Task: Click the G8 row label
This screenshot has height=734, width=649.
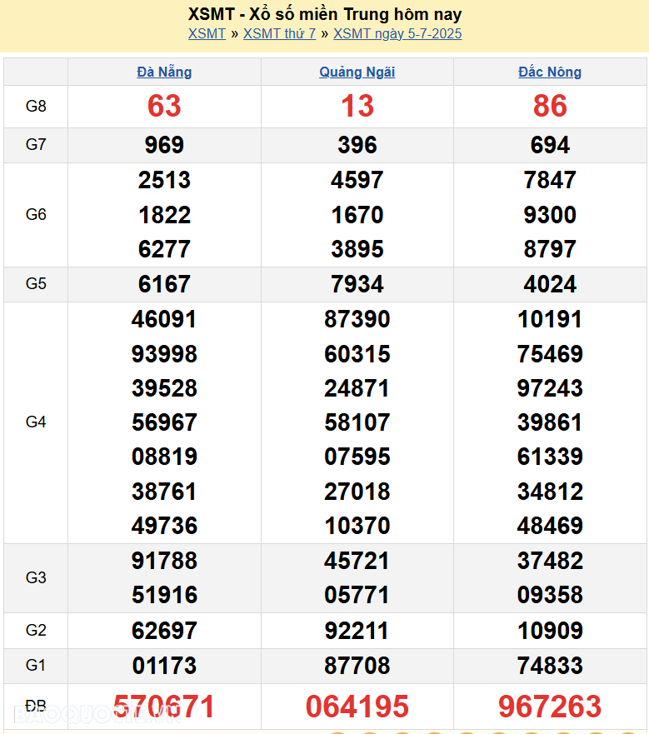Action: 36,106
